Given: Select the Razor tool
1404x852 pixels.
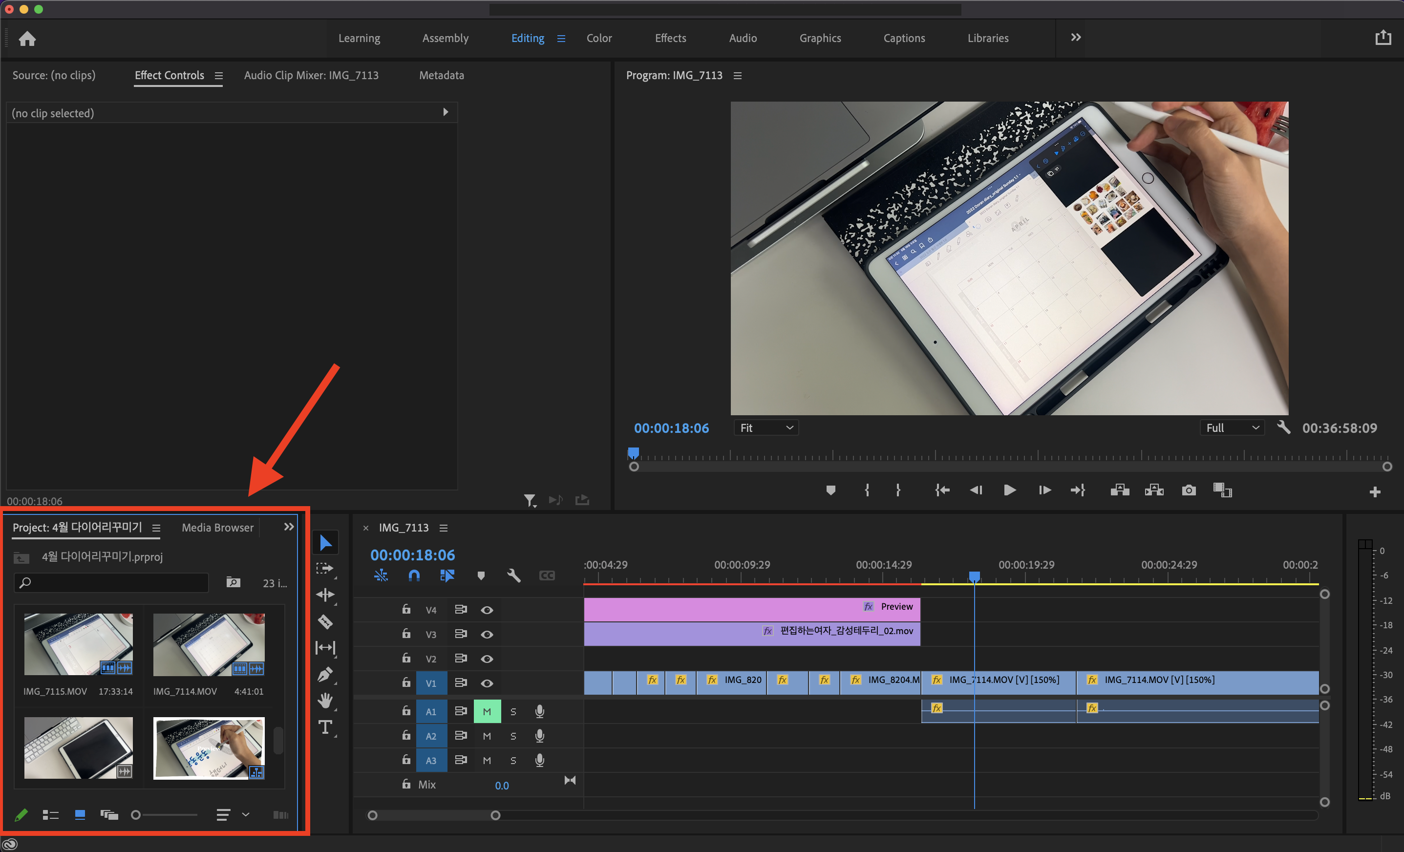Looking at the screenshot, I should [x=325, y=621].
